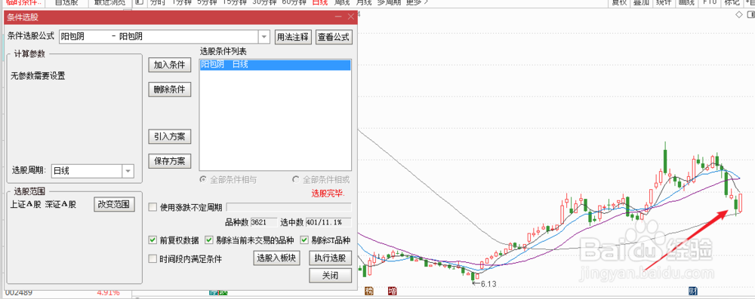Click 画线 drawing tool in toolbar
This screenshot has height=299, width=755.
686,2
